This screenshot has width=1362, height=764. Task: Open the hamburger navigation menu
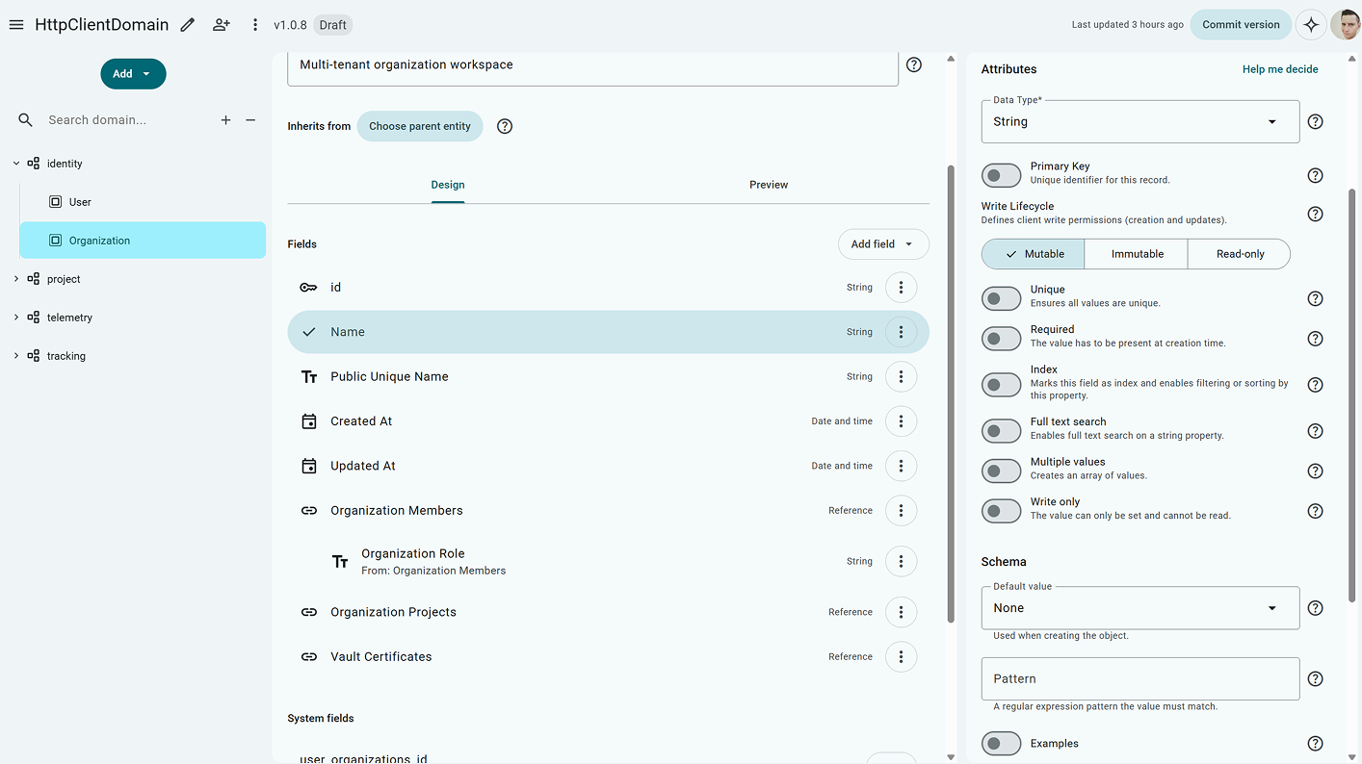[x=16, y=25]
